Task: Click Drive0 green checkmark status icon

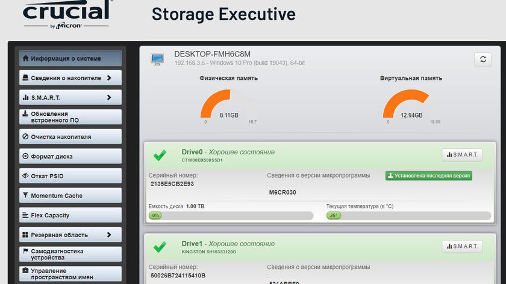Action: click(x=160, y=156)
